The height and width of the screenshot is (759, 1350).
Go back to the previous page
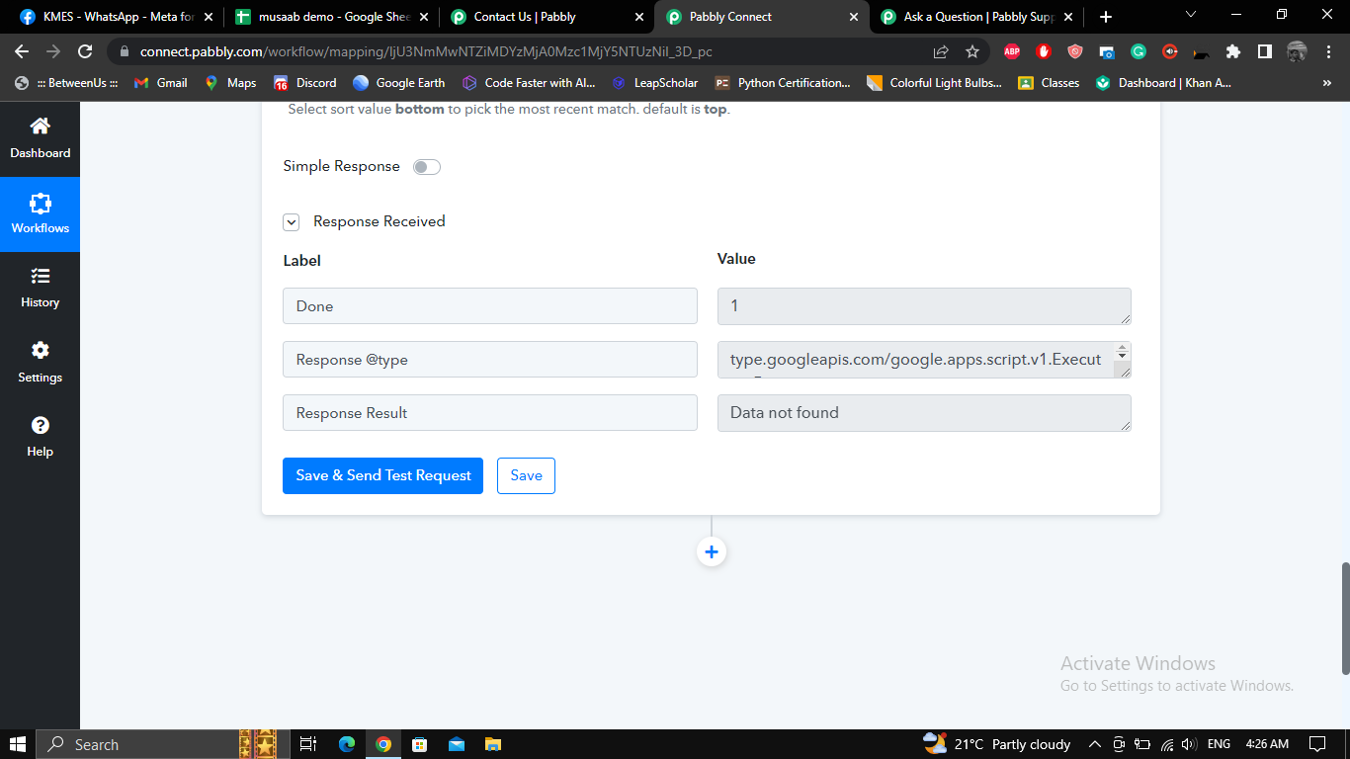coord(22,51)
